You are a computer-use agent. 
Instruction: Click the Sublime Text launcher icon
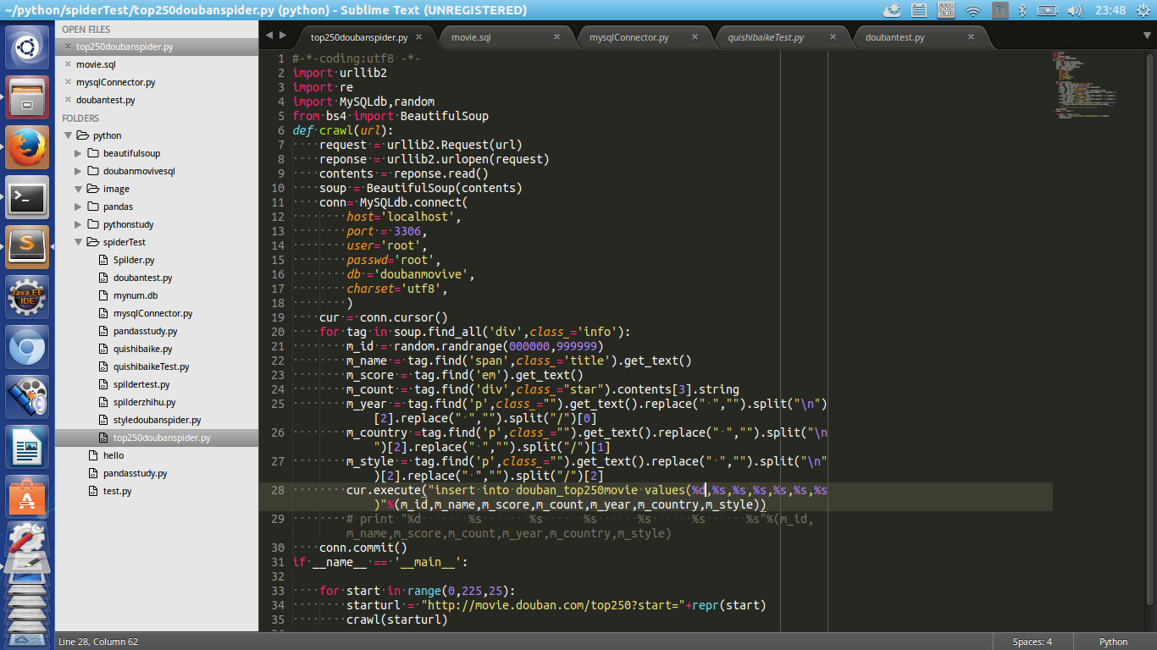[x=27, y=247]
